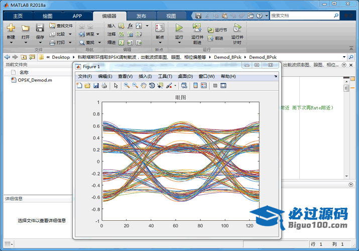The image size is (359, 251).
Task: Open dropdown arrow under New (新建)
Action: point(11,43)
